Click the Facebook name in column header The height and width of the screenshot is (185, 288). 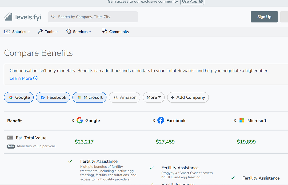tap(176, 121)
